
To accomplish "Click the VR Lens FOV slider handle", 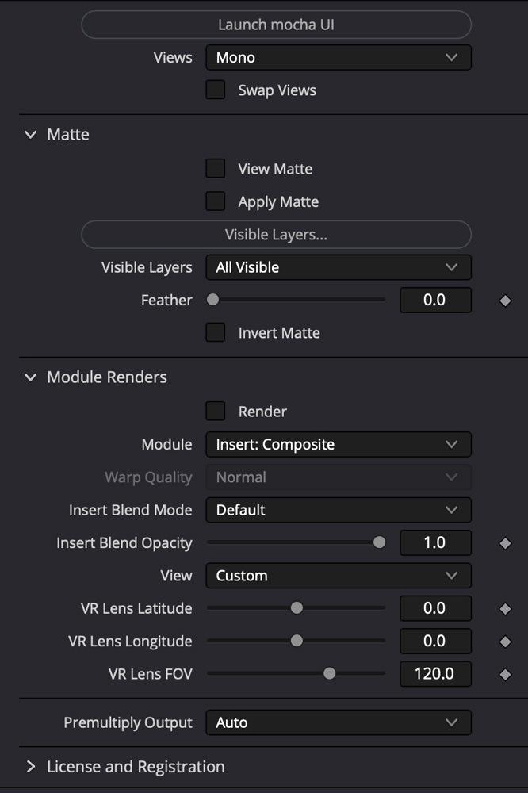I will click(x=329, y=674).
